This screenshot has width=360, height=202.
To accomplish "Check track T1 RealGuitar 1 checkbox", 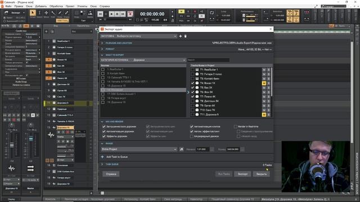I will [x=192, y=70].
